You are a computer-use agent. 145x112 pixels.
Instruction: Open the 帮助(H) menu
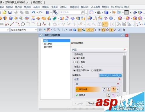coord(106,7)
